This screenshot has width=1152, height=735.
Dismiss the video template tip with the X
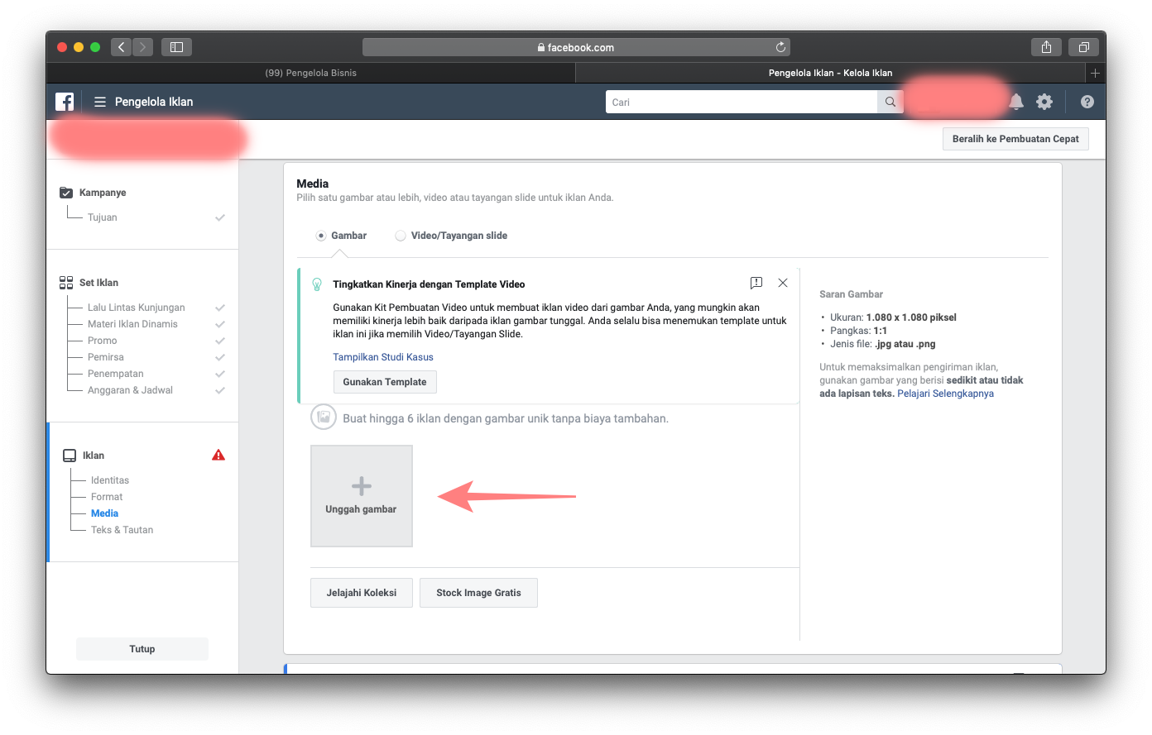click(x=783, y=283)
